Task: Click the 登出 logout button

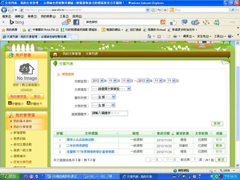Action: click(x=37, y=96)
